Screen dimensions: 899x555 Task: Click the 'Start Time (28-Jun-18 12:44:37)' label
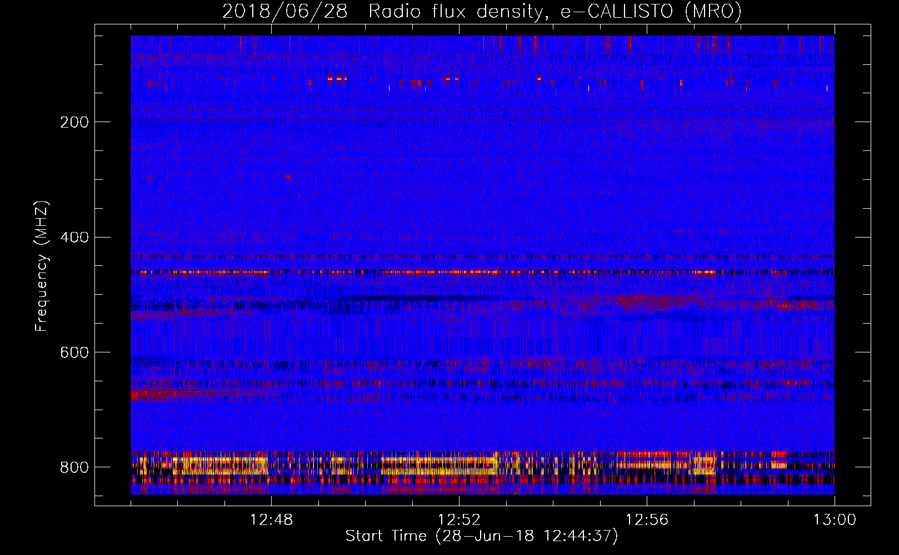(481, 536)
